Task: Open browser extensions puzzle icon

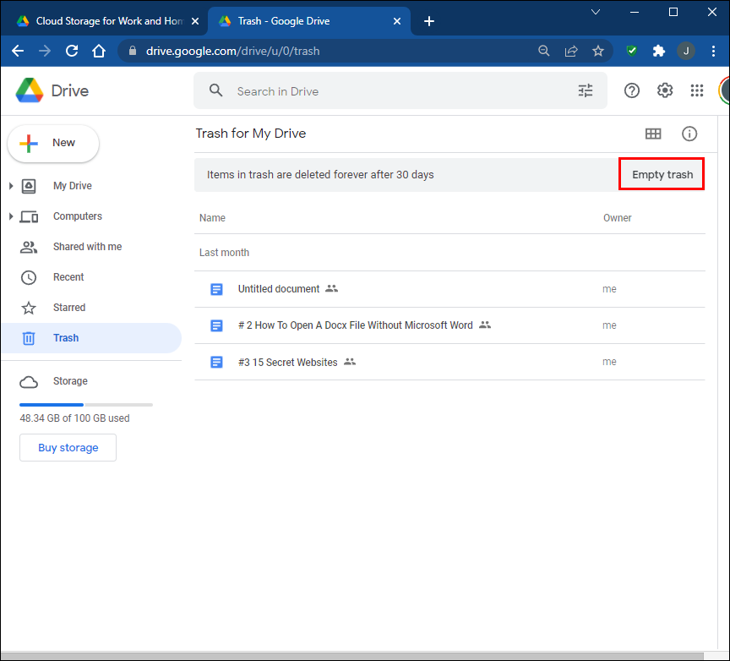Action: [x=659, y=51]
